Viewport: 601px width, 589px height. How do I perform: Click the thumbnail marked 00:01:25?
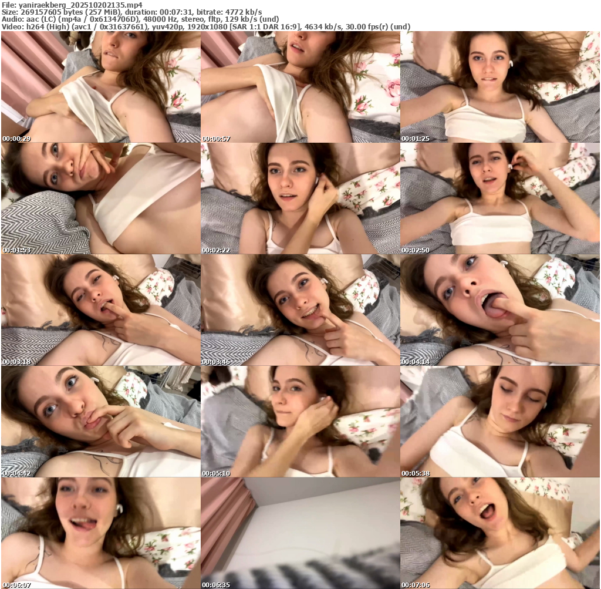500,87
